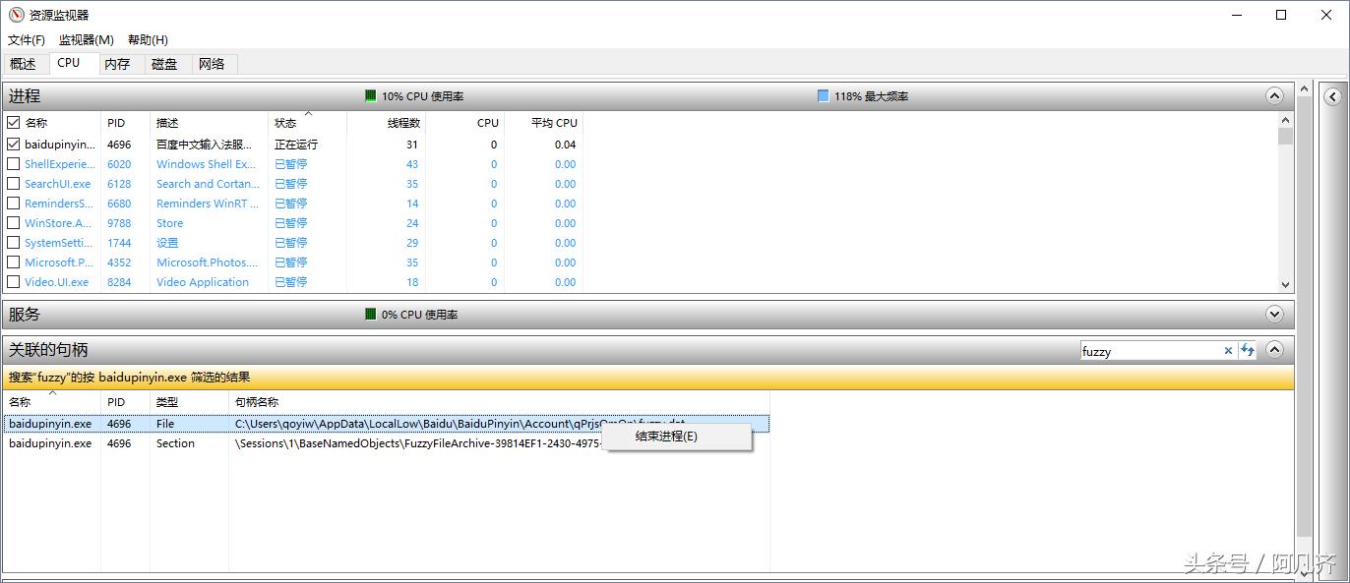The width and height of the screenshot is (1350, 583).
Task: Switch to the 内存 tab
Action: tap(118, 63)
